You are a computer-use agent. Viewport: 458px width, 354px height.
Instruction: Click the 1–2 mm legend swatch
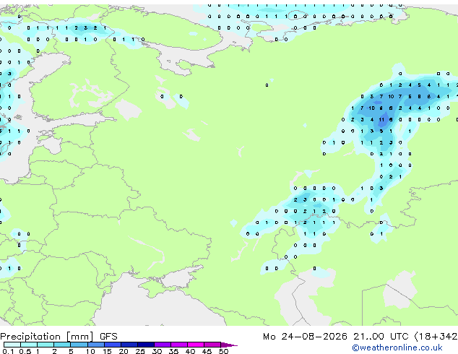[x=46, y=345]
